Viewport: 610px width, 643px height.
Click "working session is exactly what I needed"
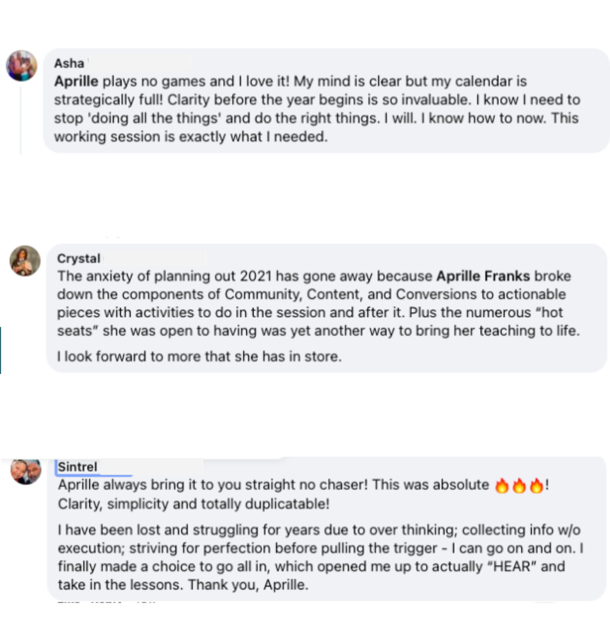(190, 136)
